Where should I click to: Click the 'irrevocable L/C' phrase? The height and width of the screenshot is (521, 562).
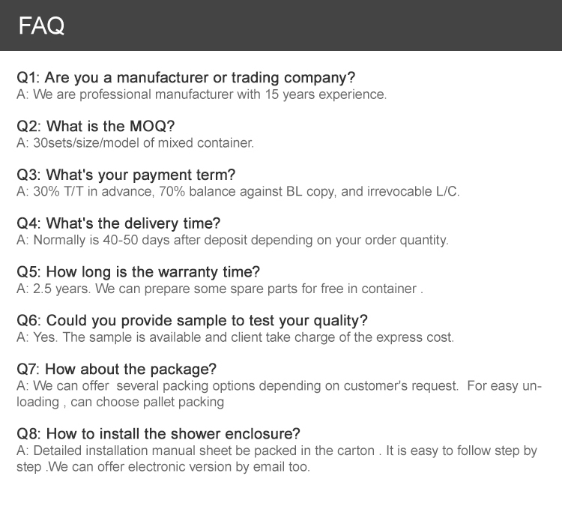pyautogui.click(x=412, y=192)
